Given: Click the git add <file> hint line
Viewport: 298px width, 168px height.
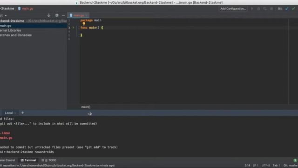Looking at the screenshot, I should tap(48, 124).
